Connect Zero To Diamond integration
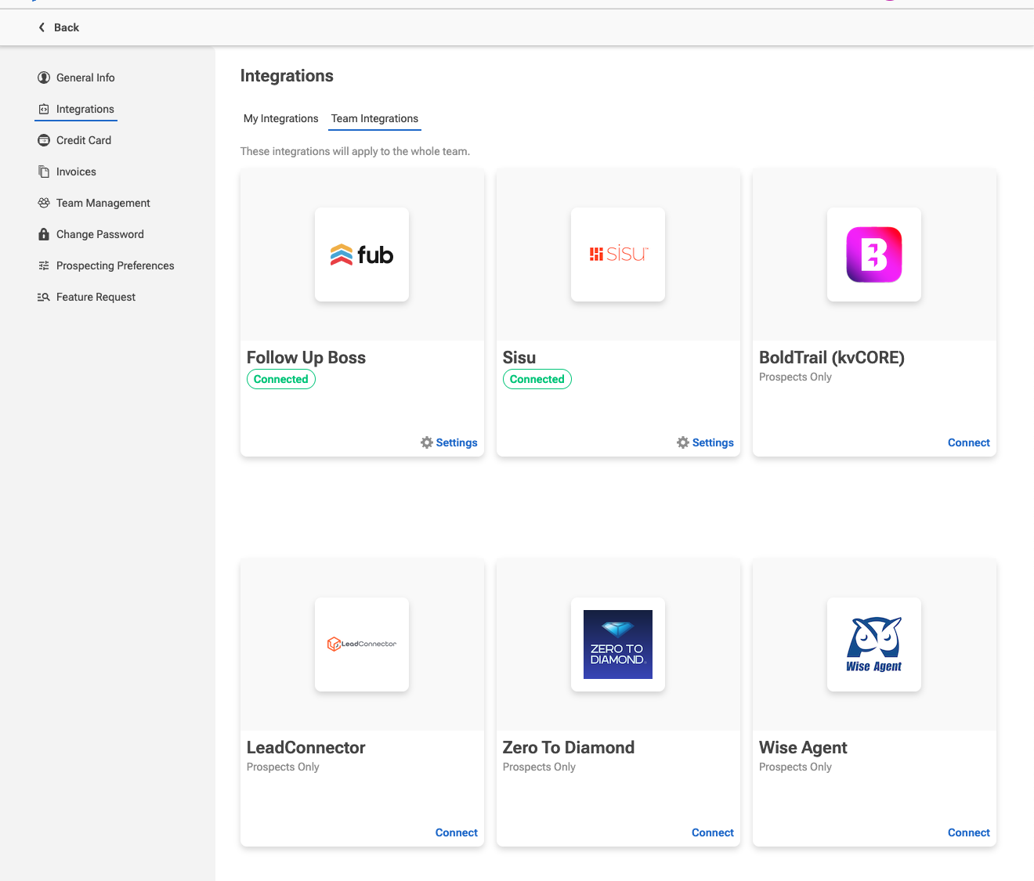The width and height of the screenshot is (1034, 881). 713,832
